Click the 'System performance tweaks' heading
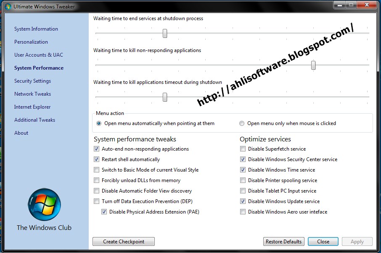 coord(135,139)
